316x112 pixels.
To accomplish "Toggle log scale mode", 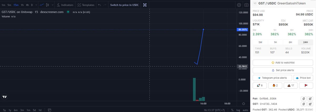I will (238, 110).
